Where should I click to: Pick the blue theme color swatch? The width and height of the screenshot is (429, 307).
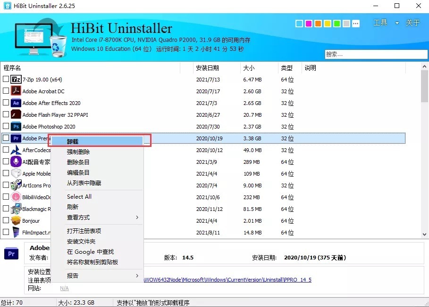(299, 24)
